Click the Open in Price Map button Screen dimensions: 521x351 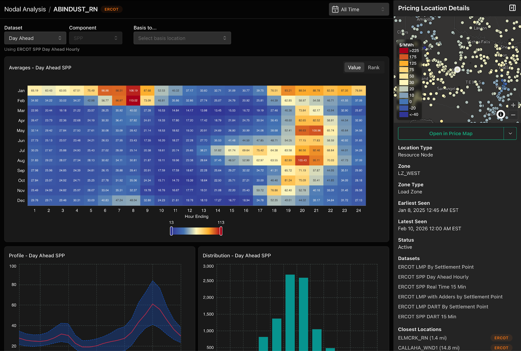(x=451, y=134)
